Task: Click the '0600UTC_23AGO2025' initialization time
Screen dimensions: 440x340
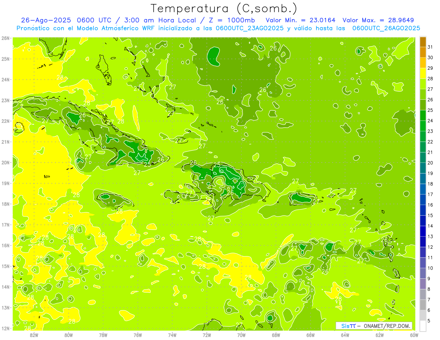Action: [x=249, y=28]
